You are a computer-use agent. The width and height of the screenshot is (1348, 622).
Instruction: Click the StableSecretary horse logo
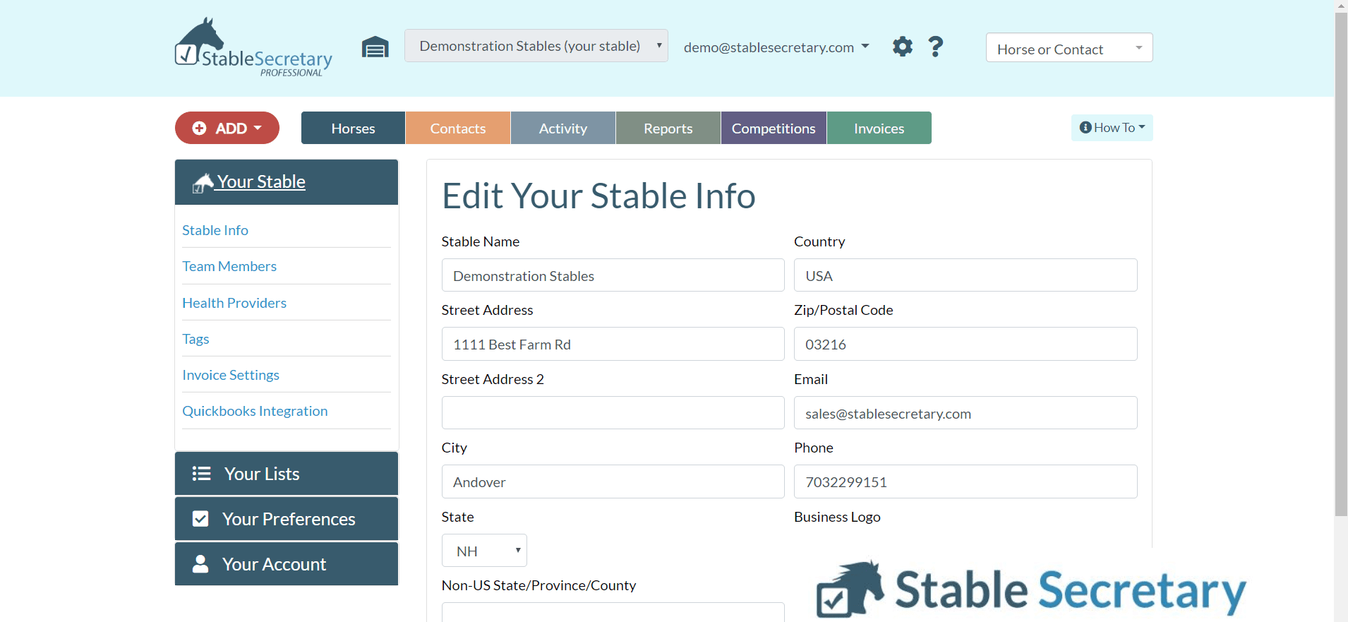[x=253, y=47]
